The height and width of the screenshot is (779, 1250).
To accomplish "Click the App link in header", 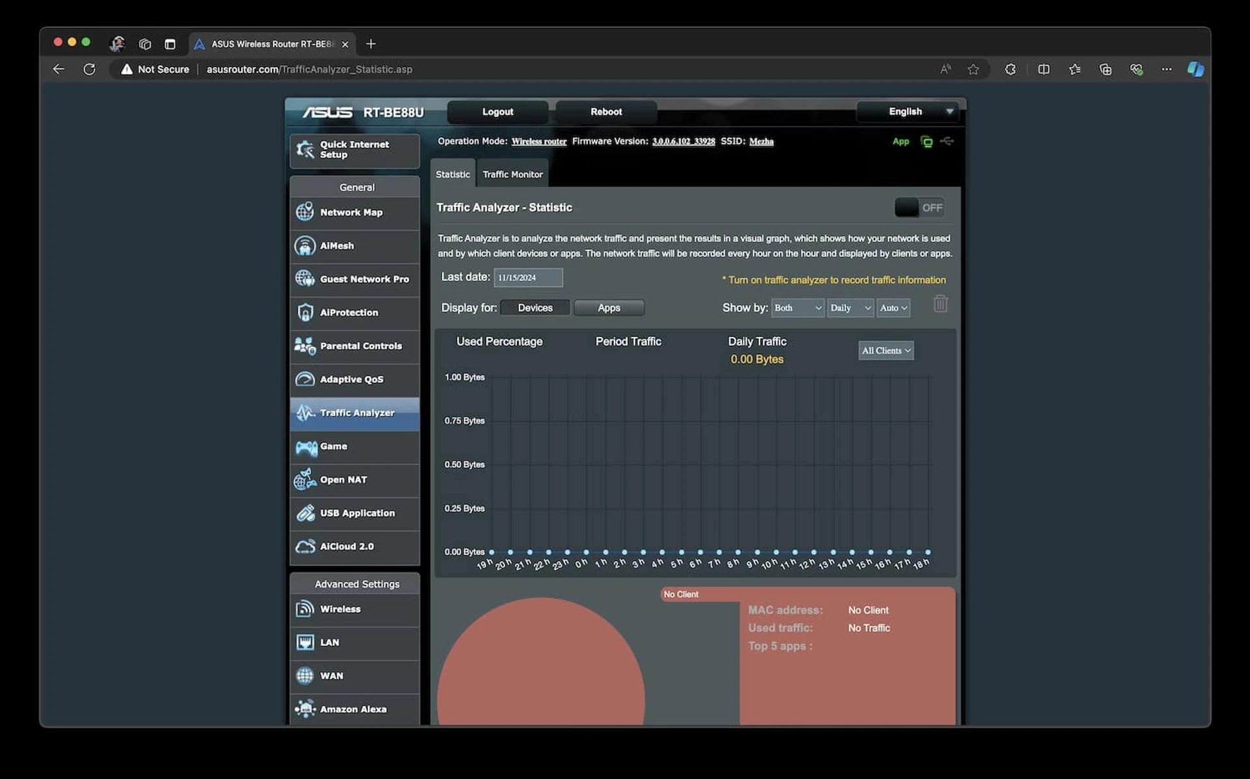I will click(900, 141).
